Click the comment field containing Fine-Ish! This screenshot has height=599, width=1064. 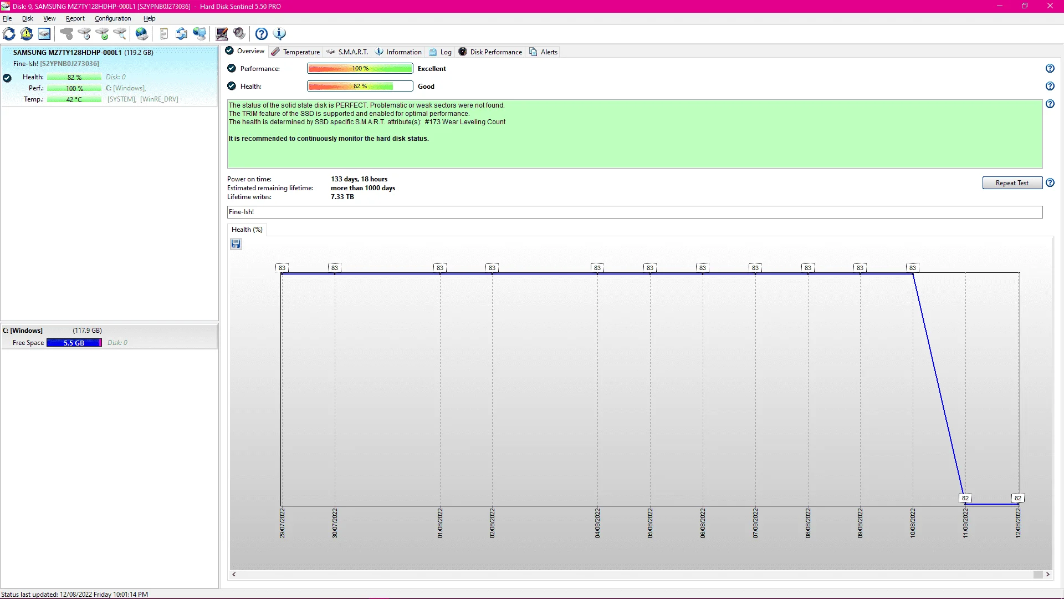coord(635,212)
